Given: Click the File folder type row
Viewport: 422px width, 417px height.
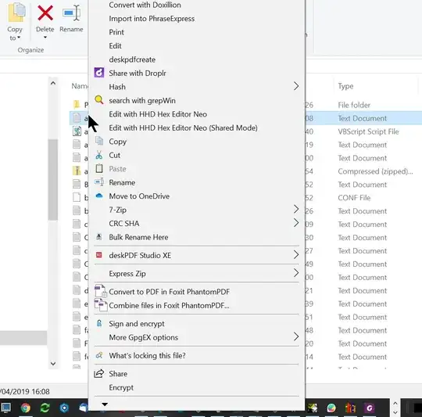Looking at the screenshot, I should [x=354, y=105].
